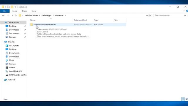Click the 12/20/2022 5:51 AM date cell
The height and width of the screenshot is (106, 188).
83,24
